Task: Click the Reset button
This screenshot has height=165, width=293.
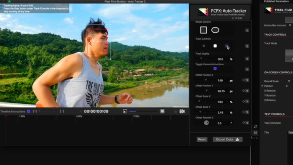Action: click(202, 139)
